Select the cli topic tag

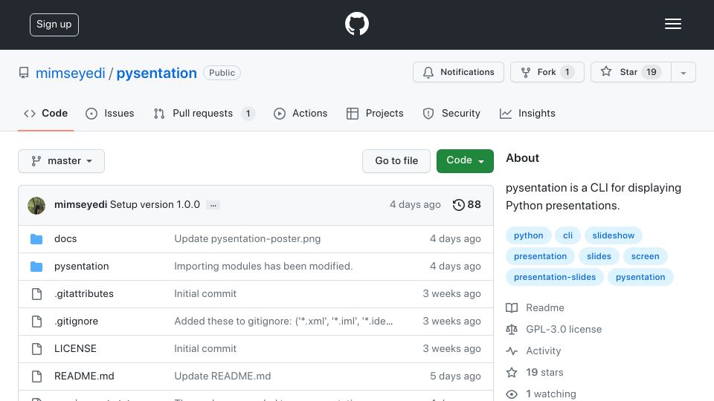(x=567, y=235)
